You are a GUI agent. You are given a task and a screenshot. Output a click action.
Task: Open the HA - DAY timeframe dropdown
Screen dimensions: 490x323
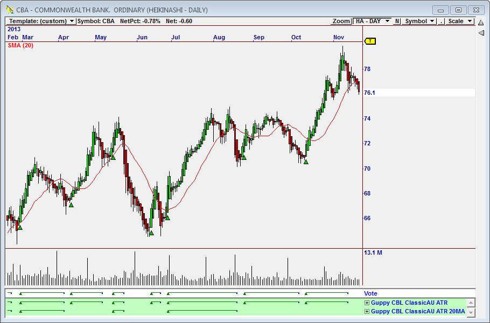tap(372, 21)
